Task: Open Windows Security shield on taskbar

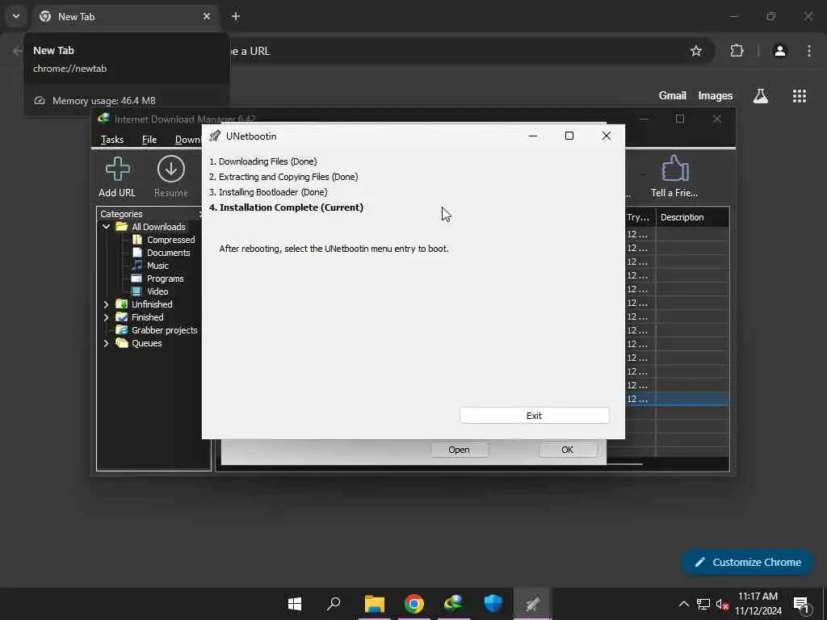Action: 493,604
